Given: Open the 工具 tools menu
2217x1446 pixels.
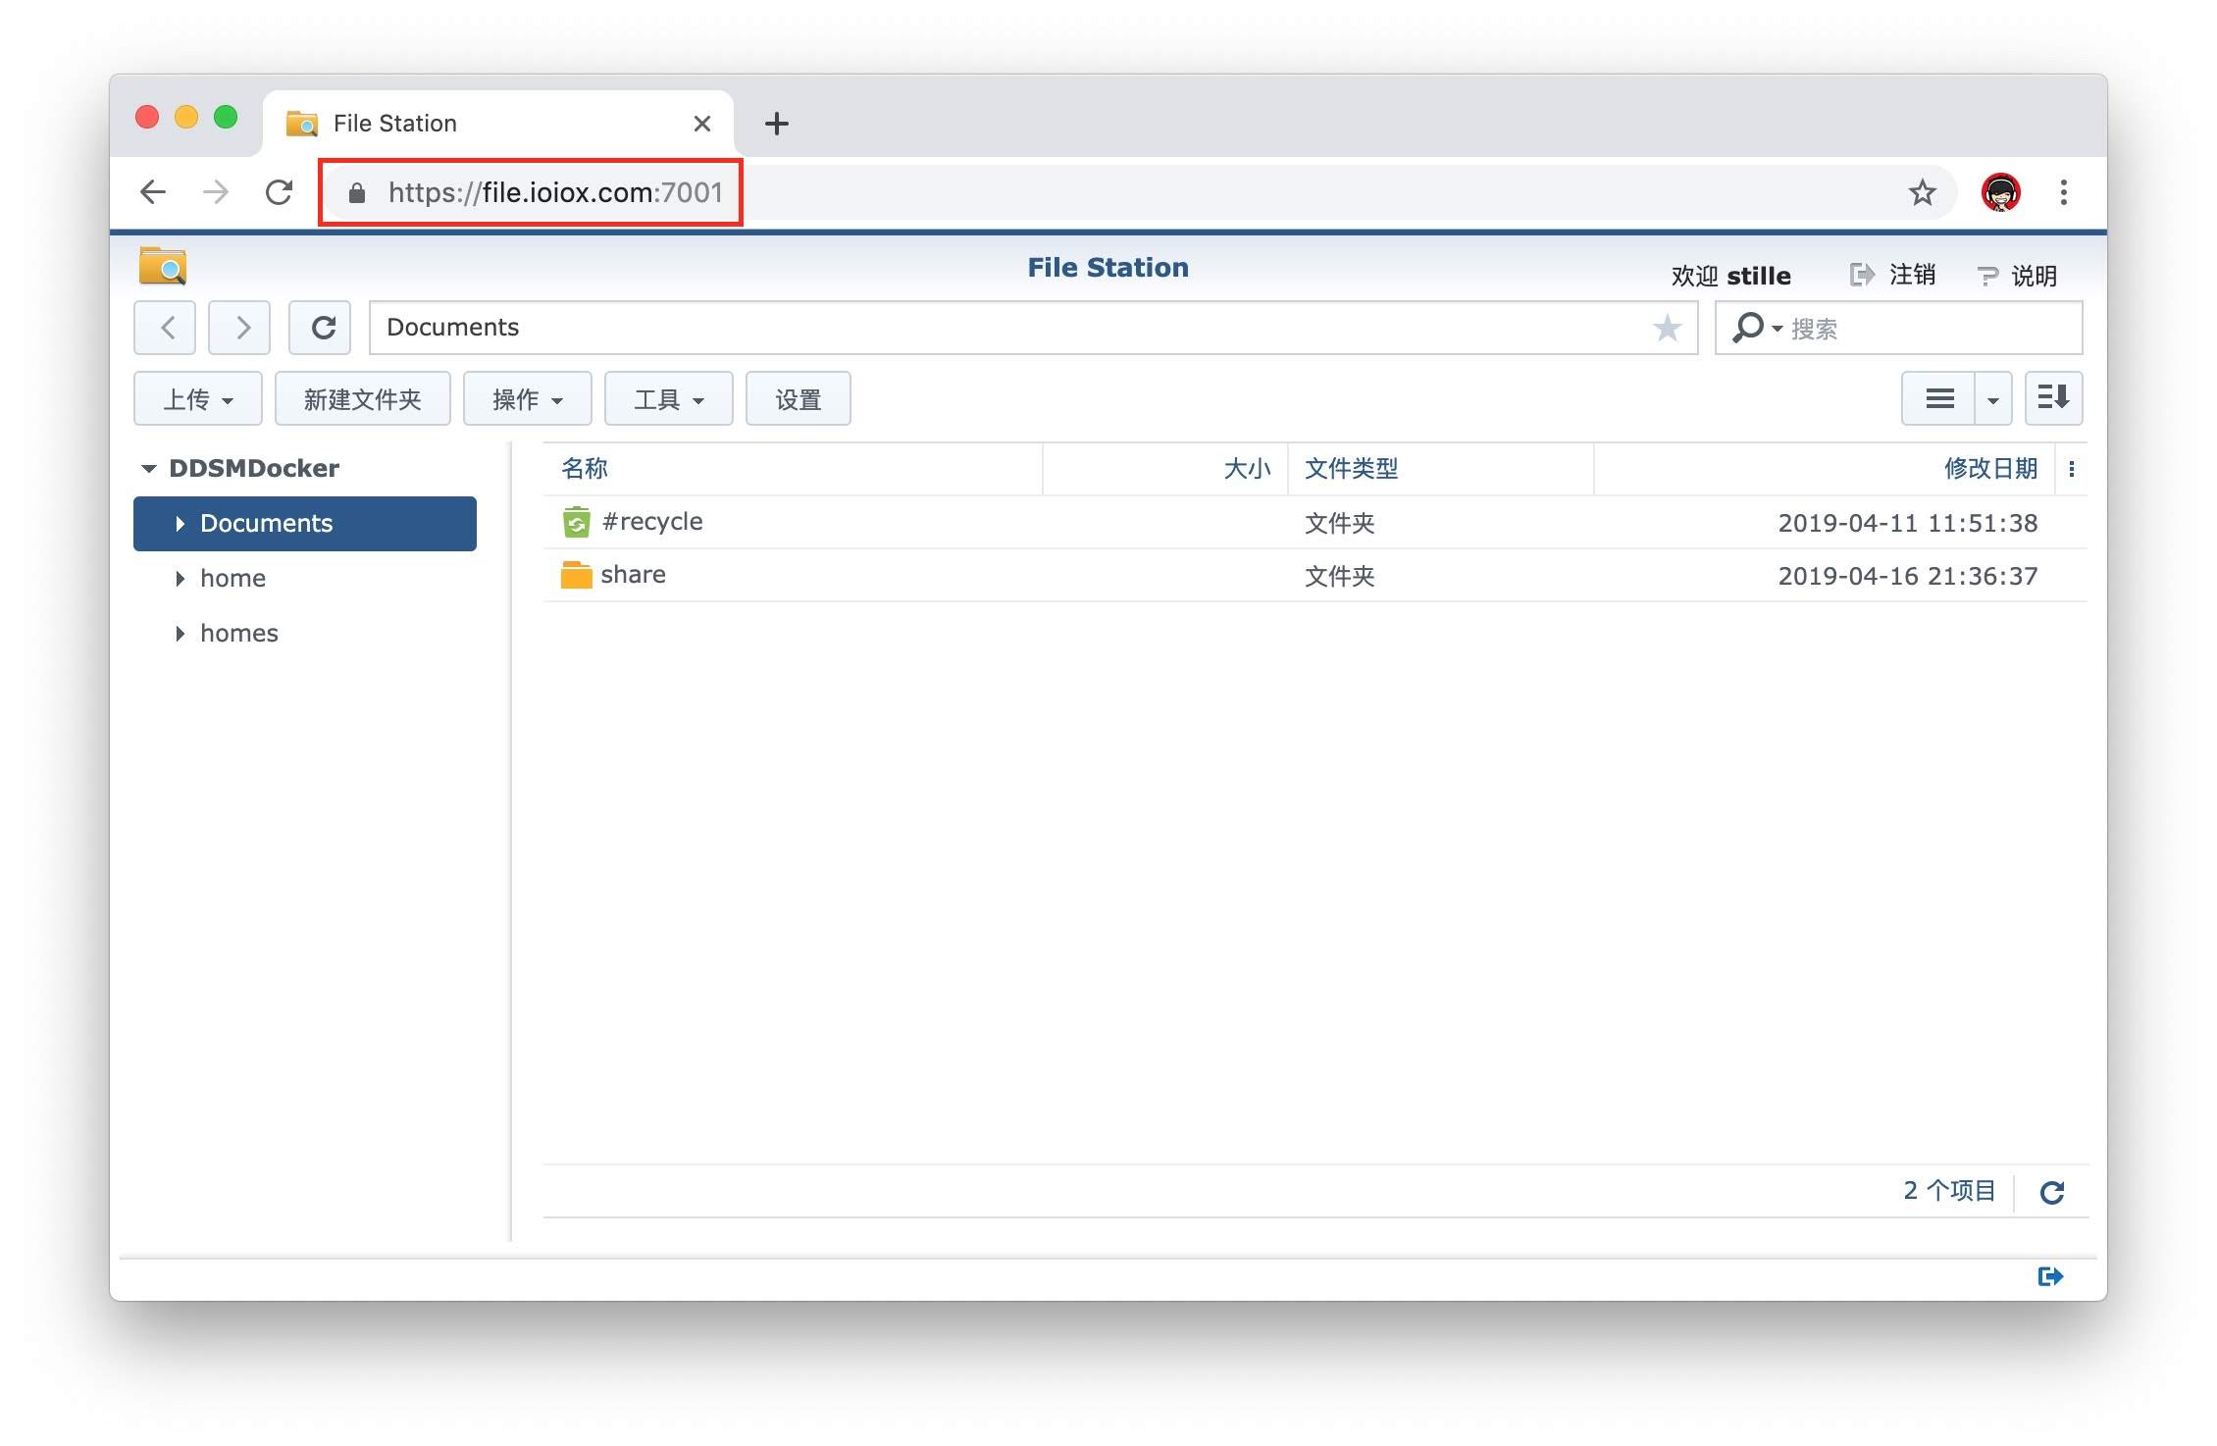Looking at the screenshot, I should [x=668, y=399].
